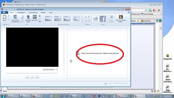Open the Webcam video tool

click(28, 19)
